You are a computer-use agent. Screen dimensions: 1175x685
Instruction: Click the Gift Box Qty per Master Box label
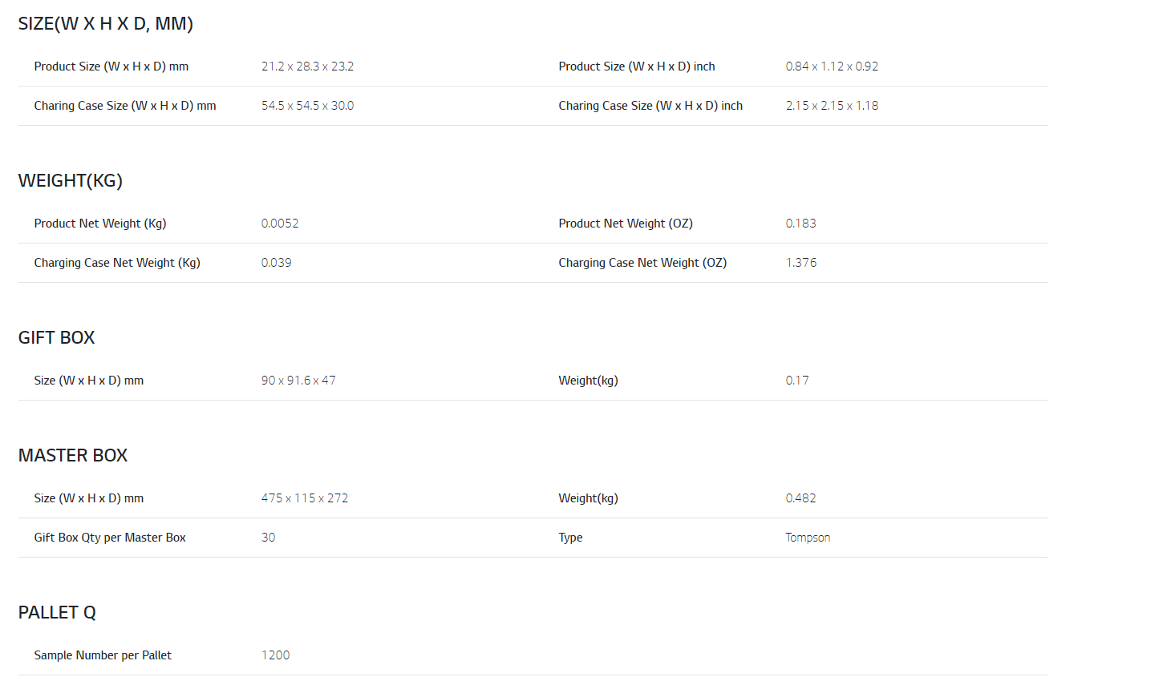tap(110, 538)
